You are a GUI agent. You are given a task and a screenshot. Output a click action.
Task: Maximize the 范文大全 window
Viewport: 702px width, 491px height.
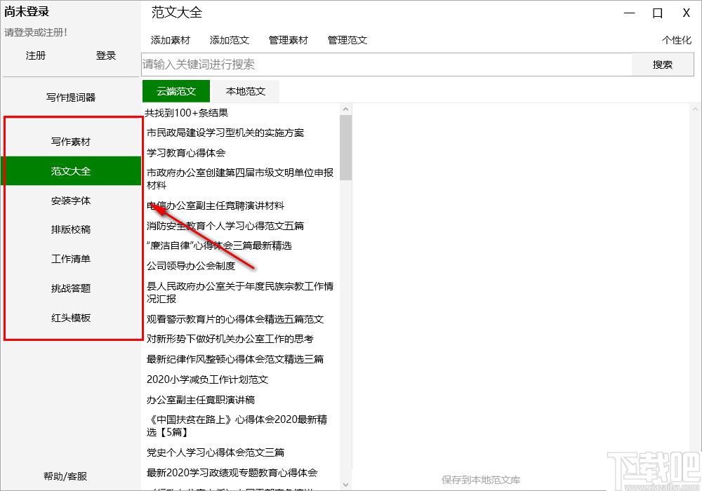tap(657, 13)
